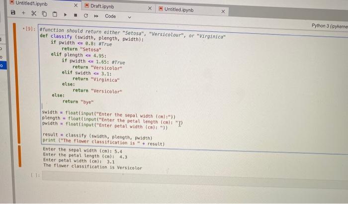Cut the selected cell with scissors icon

pos(34,13)
